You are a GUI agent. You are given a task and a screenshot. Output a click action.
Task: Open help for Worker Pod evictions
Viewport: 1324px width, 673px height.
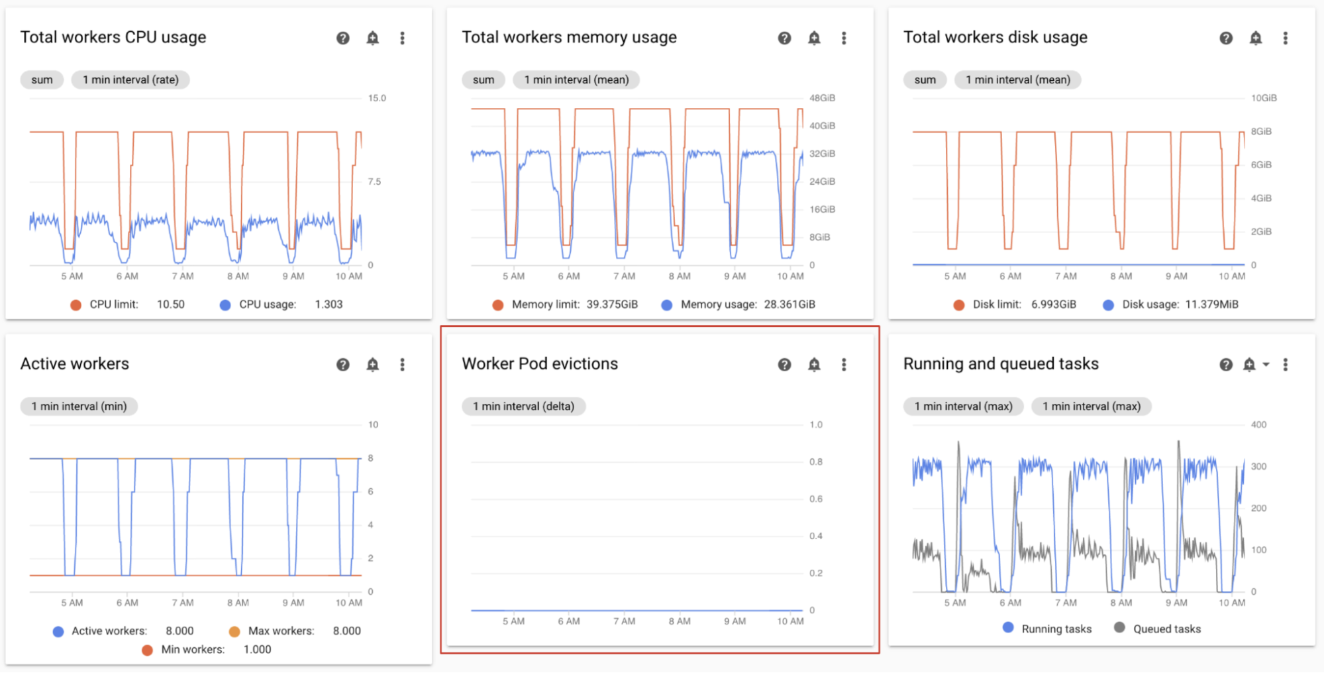(x=784, y=365)
